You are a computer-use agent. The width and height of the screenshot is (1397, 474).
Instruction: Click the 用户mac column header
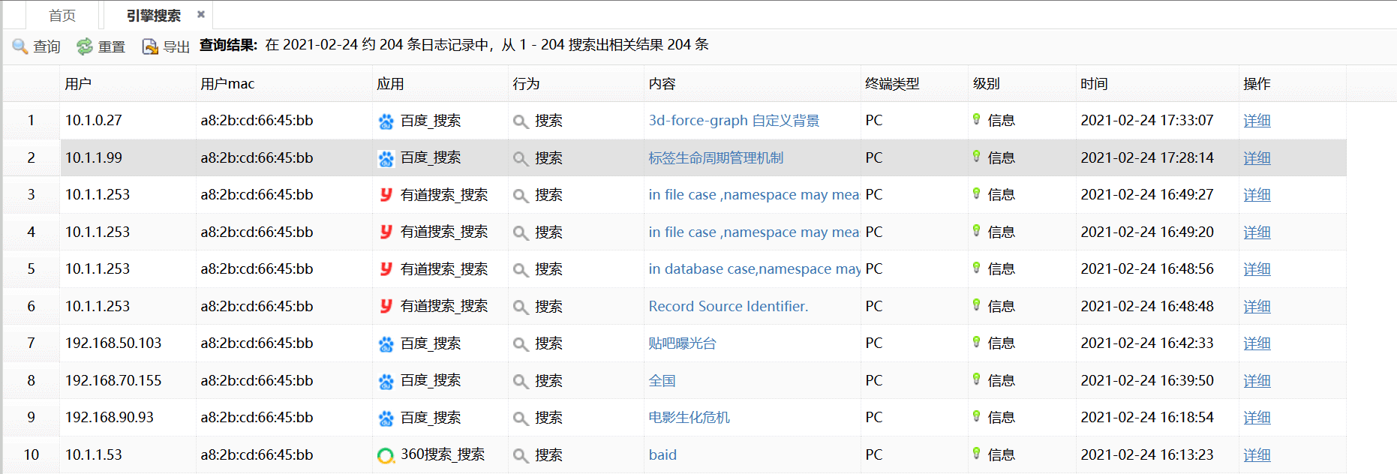[227, 84]
